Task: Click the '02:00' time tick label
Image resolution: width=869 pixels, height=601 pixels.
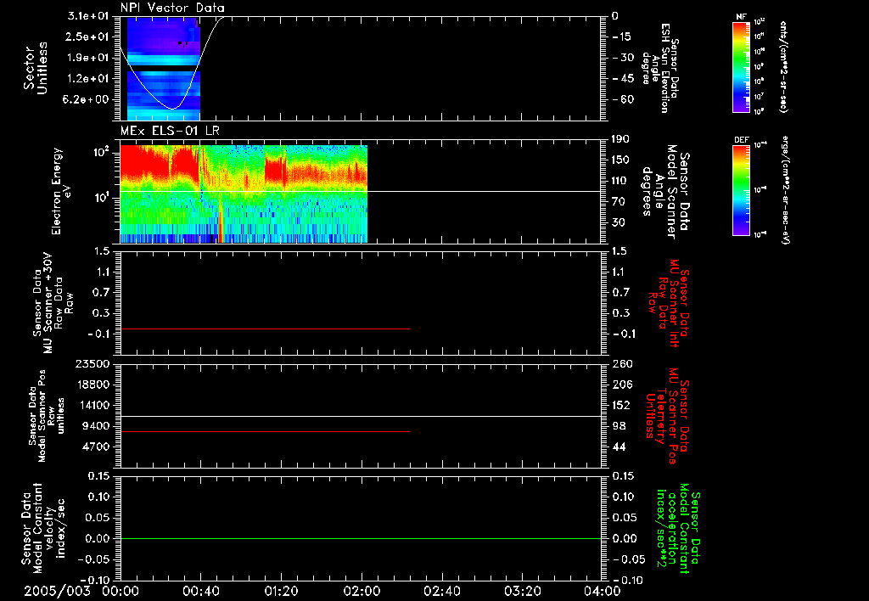Action: pyautogui.click(x=362, y=591)
